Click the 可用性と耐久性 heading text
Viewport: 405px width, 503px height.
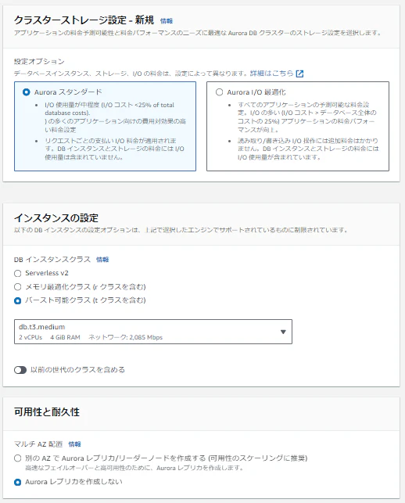[46, 412]
